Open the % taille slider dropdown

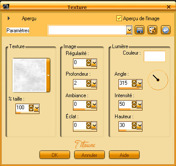coord(36,108)
